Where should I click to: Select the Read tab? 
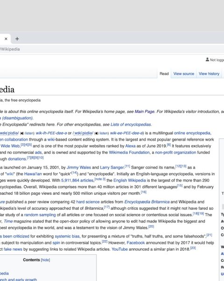[164, 74]
